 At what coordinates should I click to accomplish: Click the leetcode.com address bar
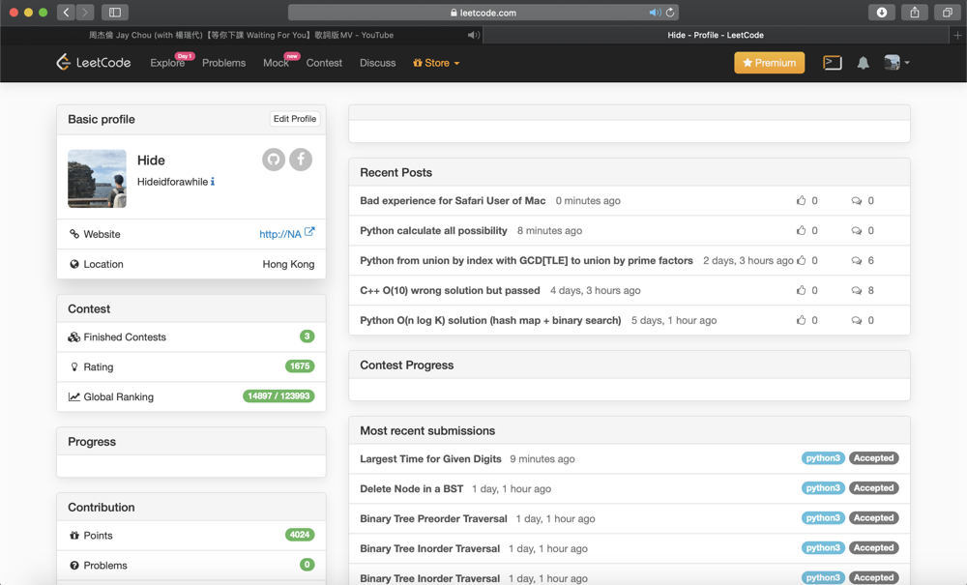(483, 13)
